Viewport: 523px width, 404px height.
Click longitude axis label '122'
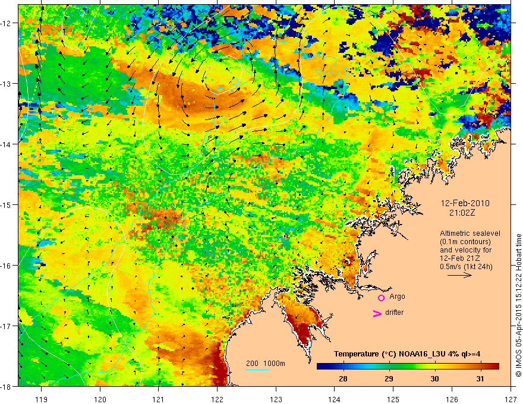[217, 399]
